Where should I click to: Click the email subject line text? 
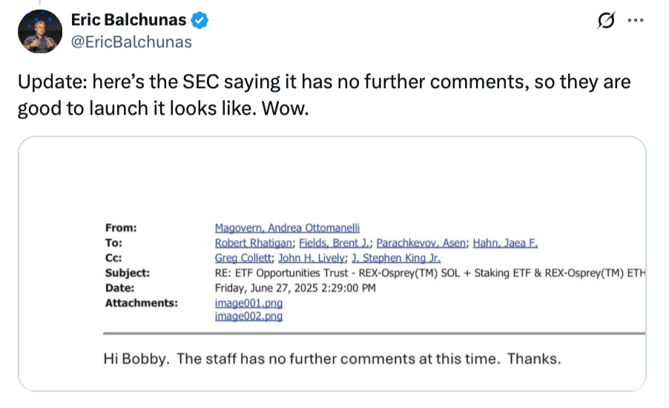[430, 272]
